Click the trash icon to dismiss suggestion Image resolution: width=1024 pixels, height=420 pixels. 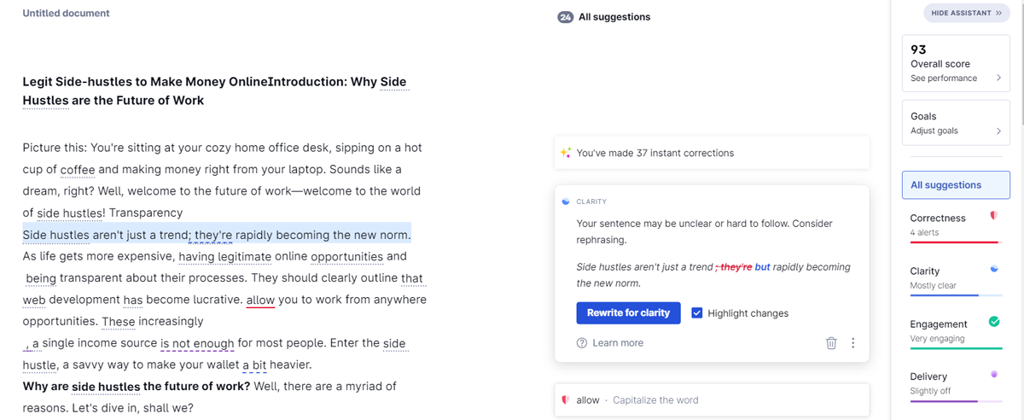coord(831,343)
